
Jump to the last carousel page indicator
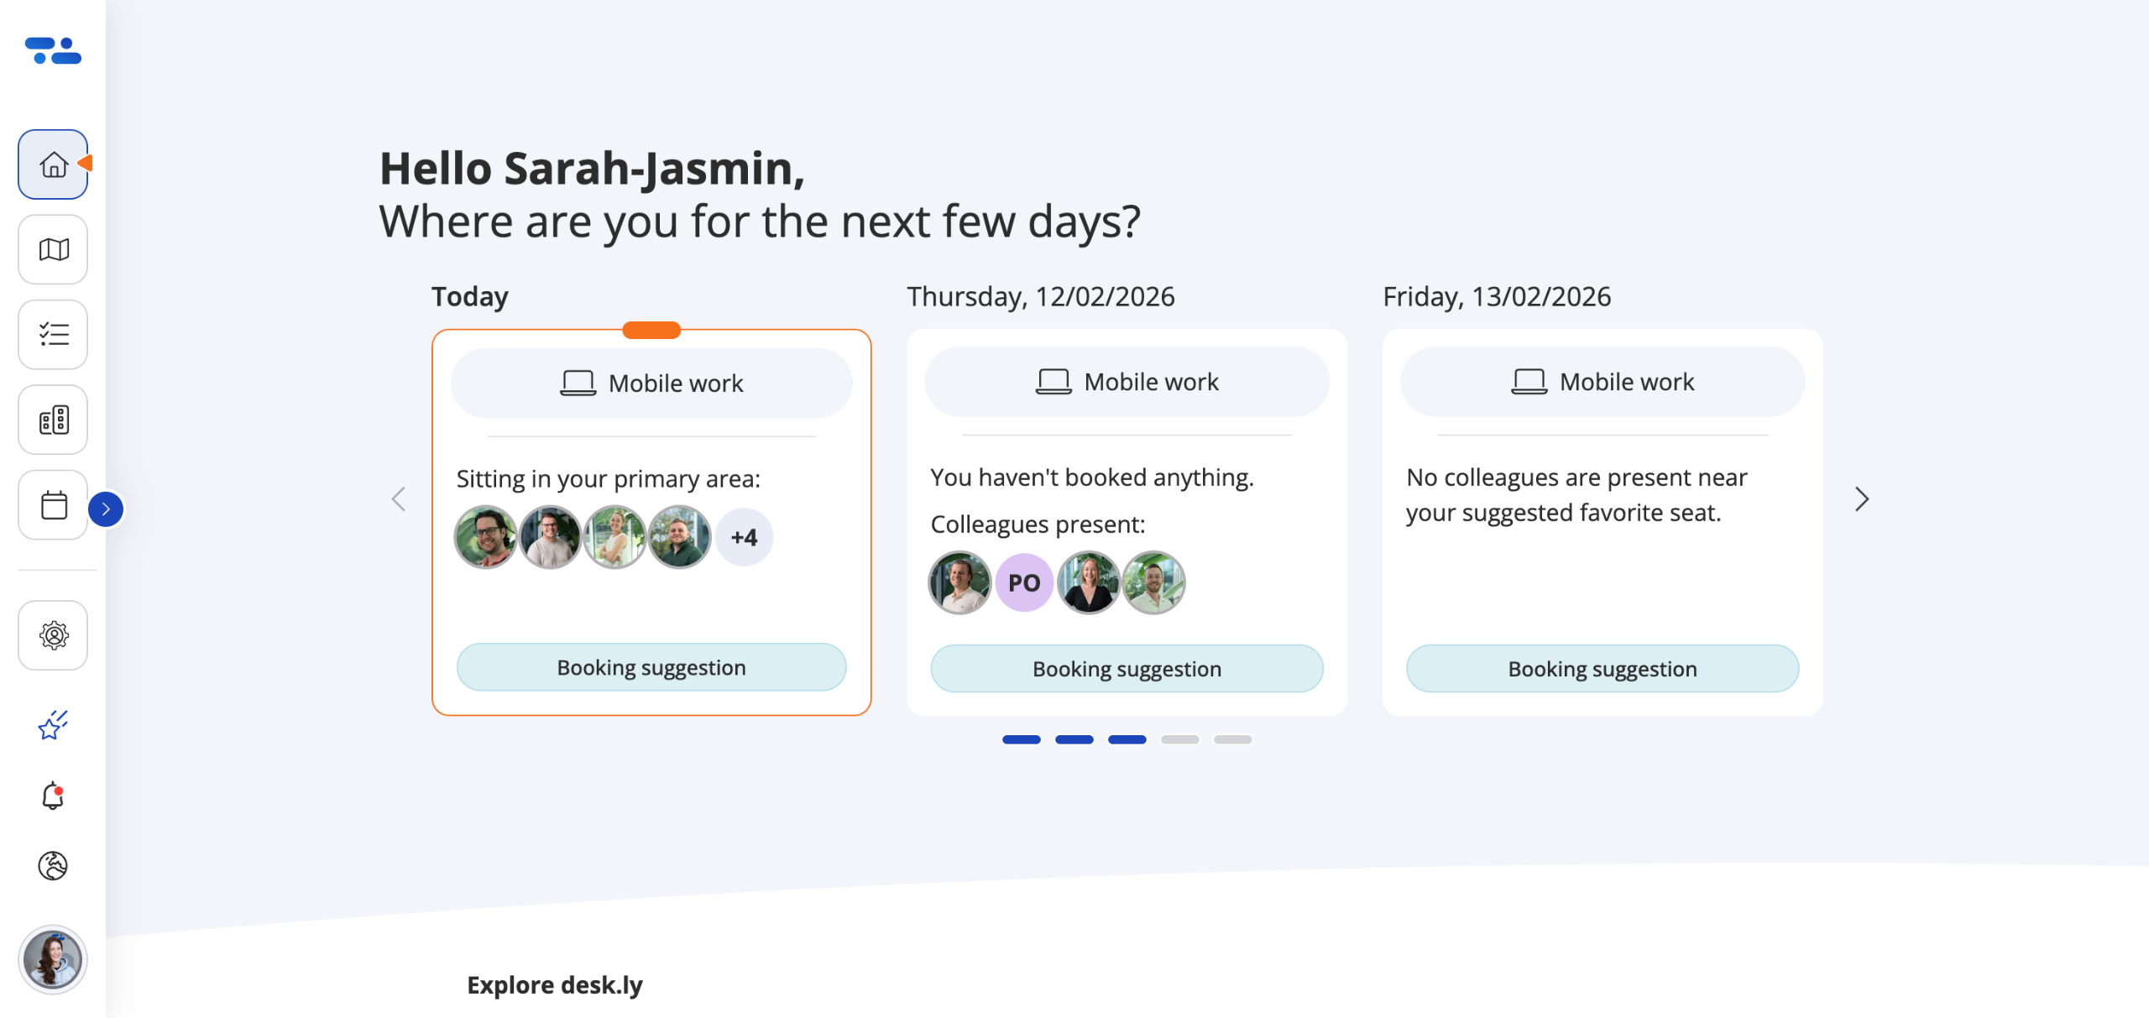[x=1232, y=739]
